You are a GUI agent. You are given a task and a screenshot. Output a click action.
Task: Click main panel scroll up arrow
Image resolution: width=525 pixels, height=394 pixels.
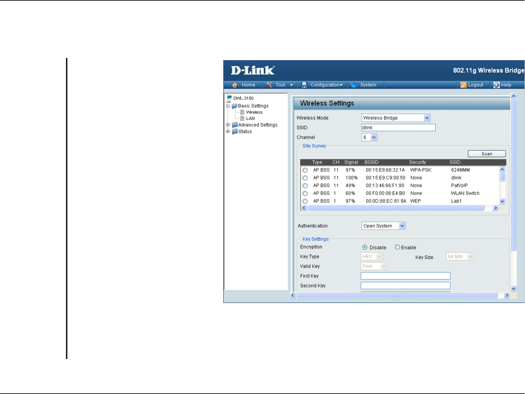tap(514, 96)
